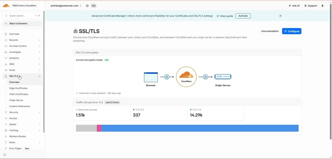Image resolution: width=332 pixels, height=159 pixels.
Task: Click the Cloudflare logo in the header
Action: [6, 5]
